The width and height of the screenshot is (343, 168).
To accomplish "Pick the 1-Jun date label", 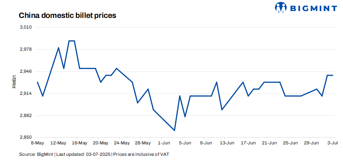I will pyautogui.click(x=164, y=143).
